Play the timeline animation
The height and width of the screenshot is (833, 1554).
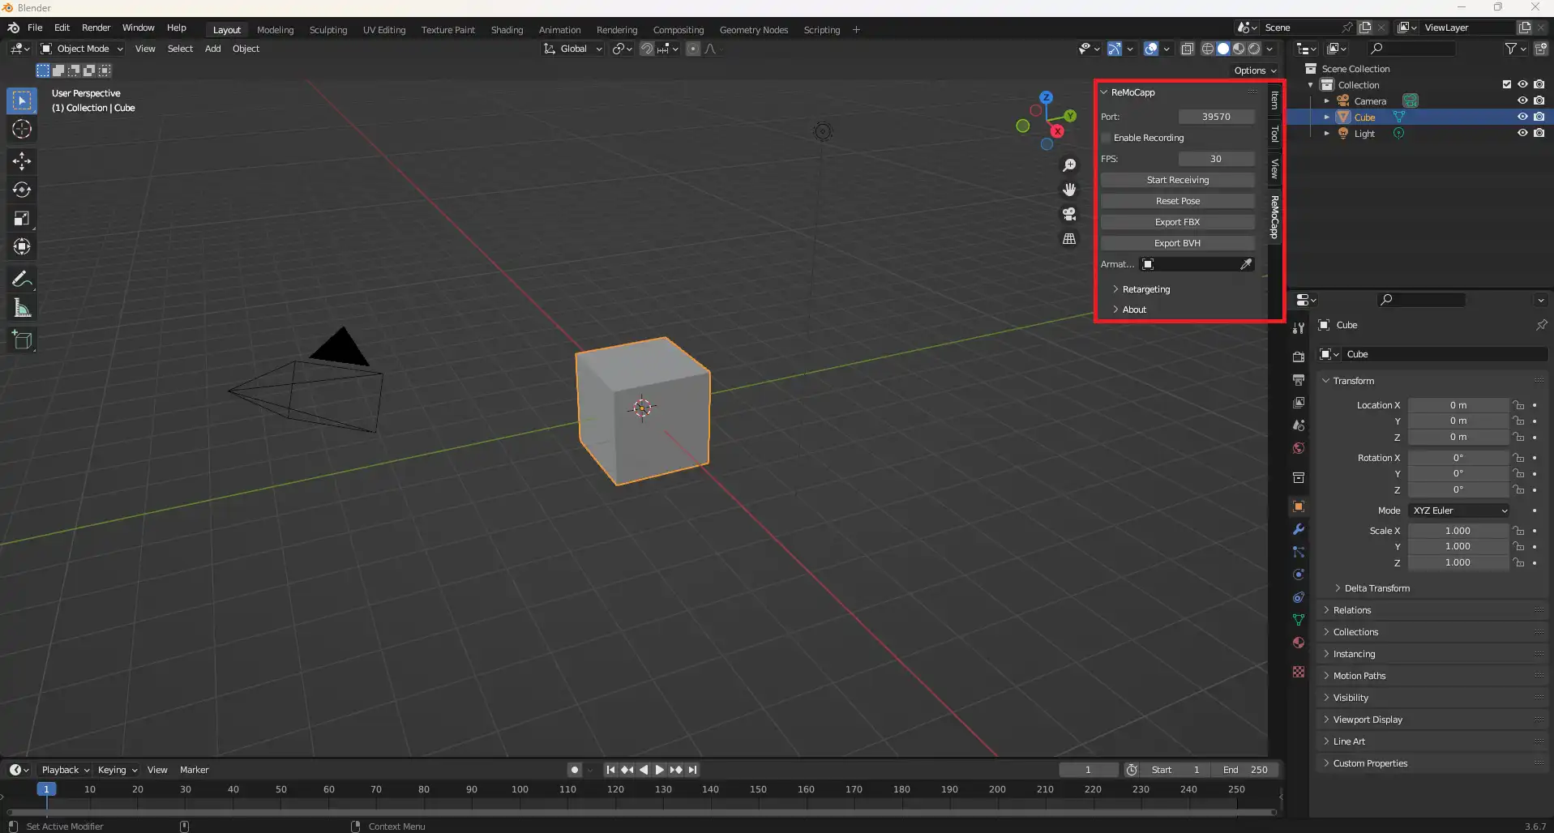coord(660,770)
